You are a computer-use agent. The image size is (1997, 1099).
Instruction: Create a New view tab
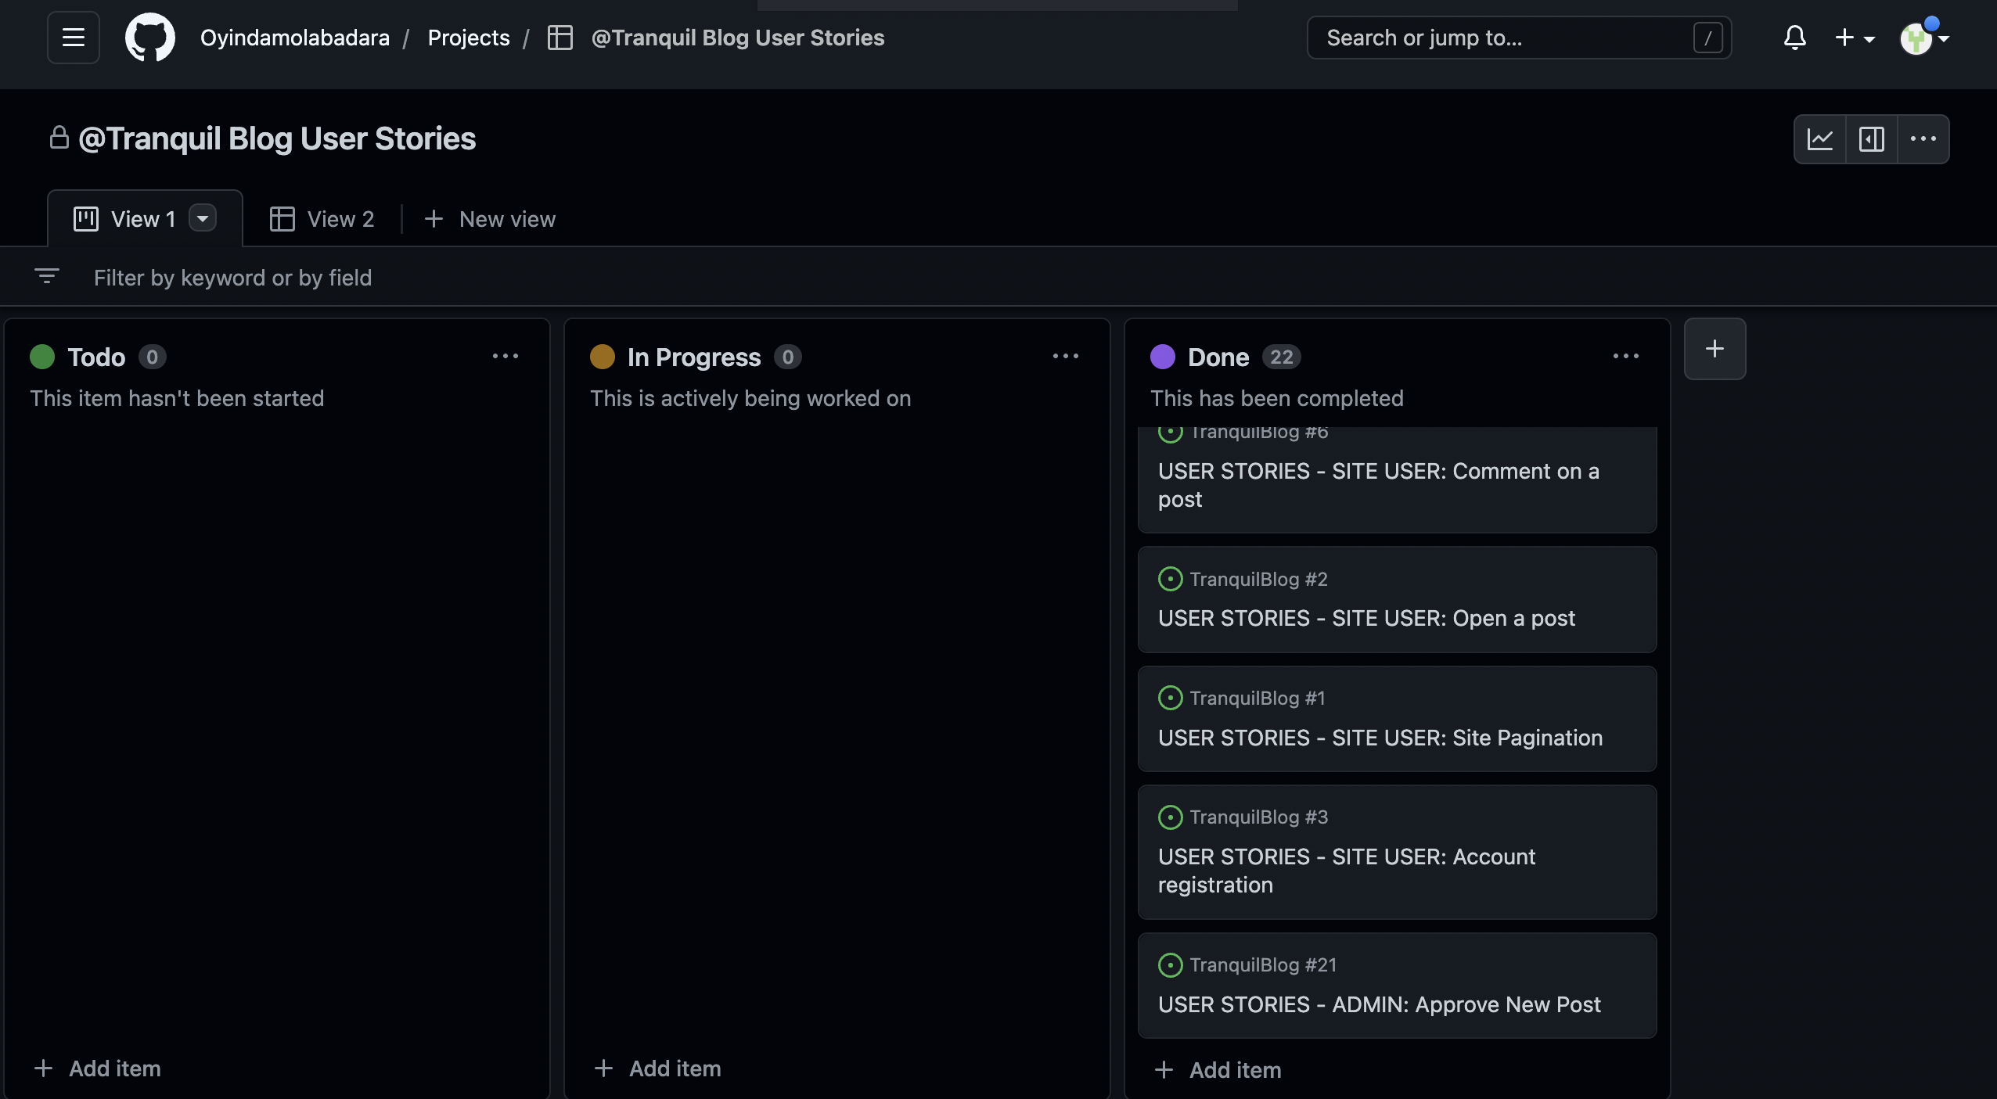490,219
